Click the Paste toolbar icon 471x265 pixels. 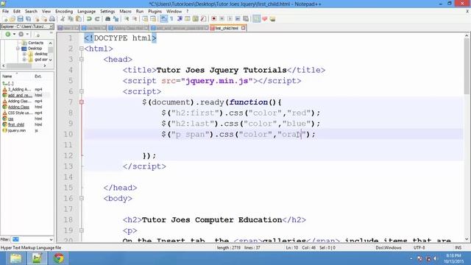[x=79, y=19]
